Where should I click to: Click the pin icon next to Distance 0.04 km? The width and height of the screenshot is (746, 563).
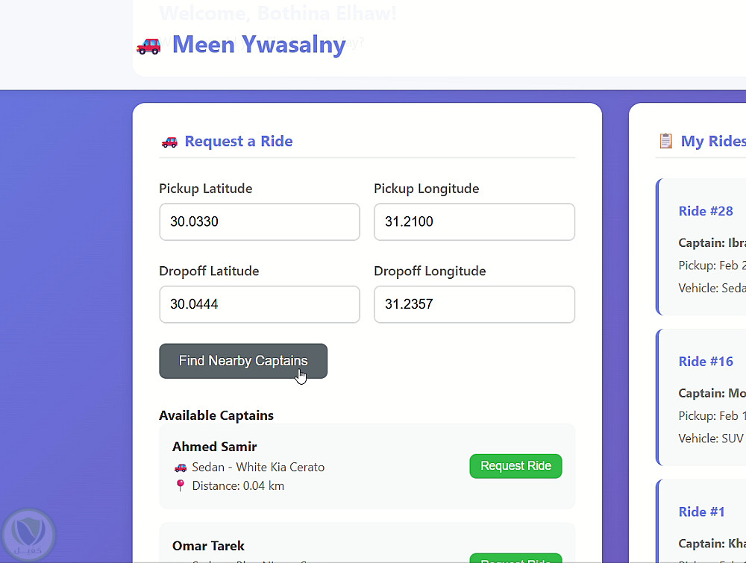[x=180, y=486]
